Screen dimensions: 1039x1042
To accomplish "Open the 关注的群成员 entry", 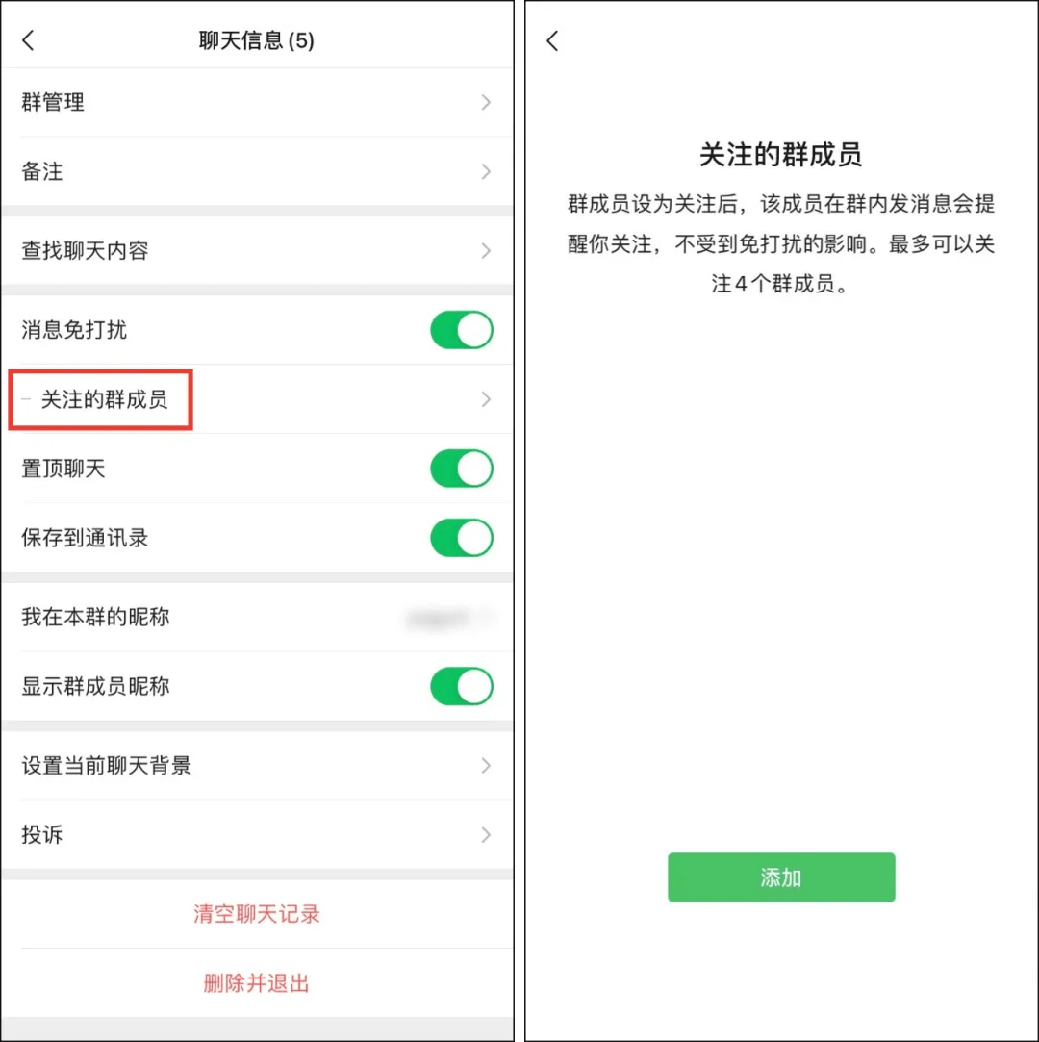I will coord(257,399).
